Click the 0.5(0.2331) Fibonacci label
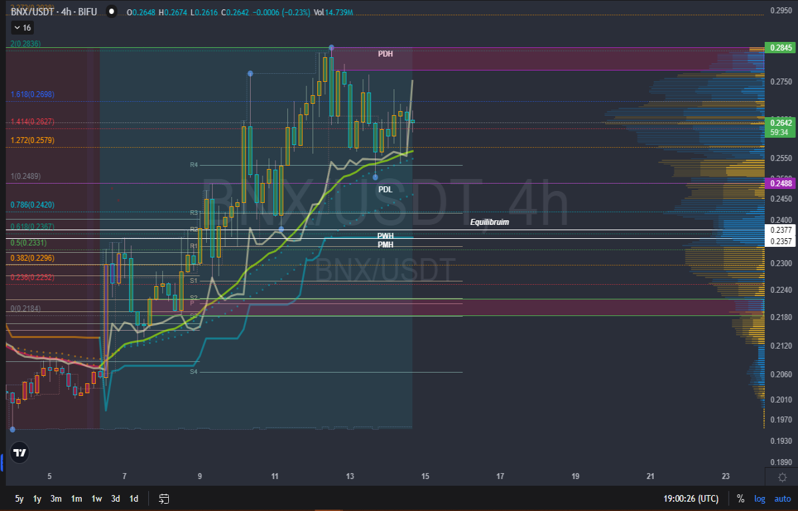 click(28, 244)
